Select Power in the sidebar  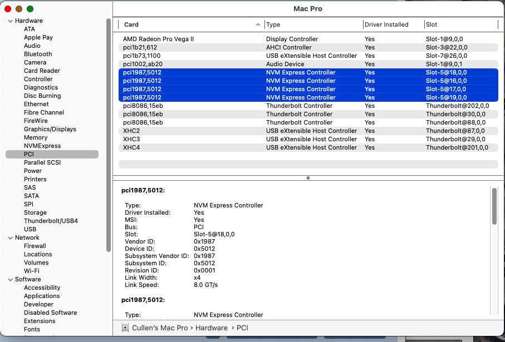33,171
